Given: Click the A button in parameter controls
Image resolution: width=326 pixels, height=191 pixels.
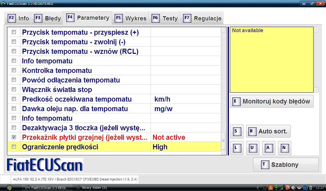Looking at the screenshot, I should pyautogui.click(x=269, y=148).
